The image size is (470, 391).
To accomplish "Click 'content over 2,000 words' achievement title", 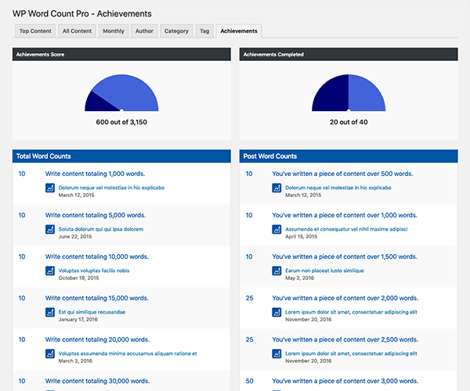I will tap(345, 298).
